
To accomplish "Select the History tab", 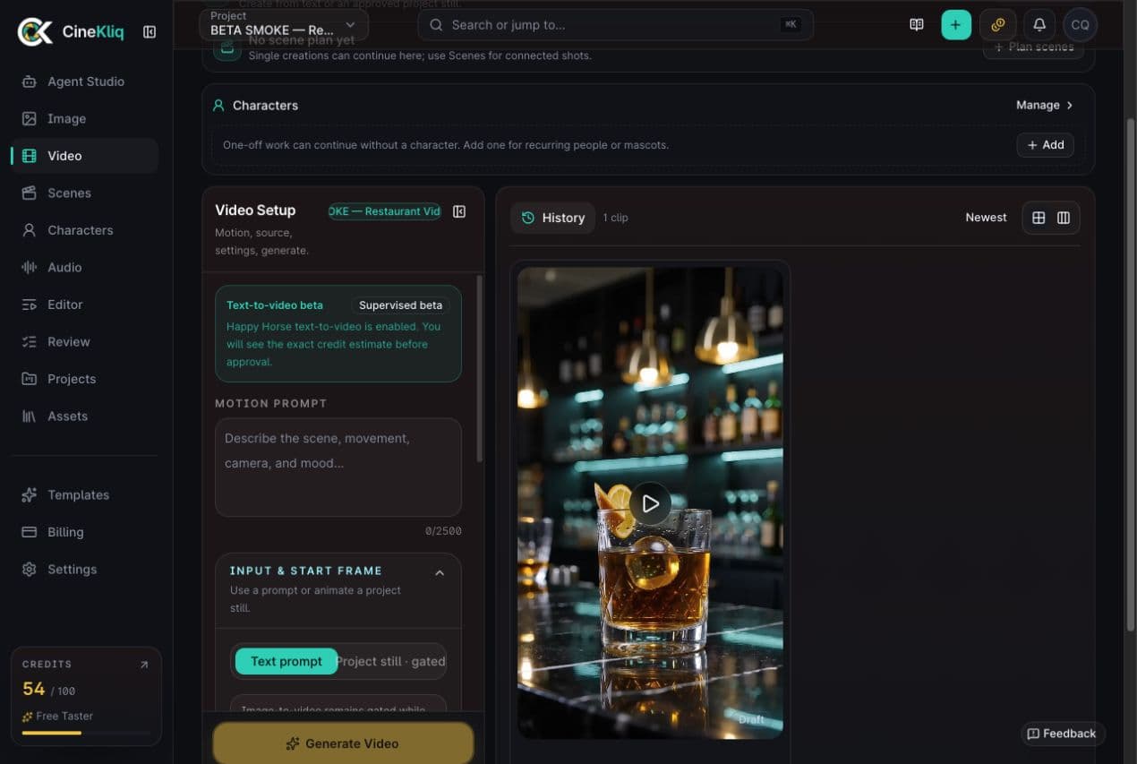I will click(552, 218).
